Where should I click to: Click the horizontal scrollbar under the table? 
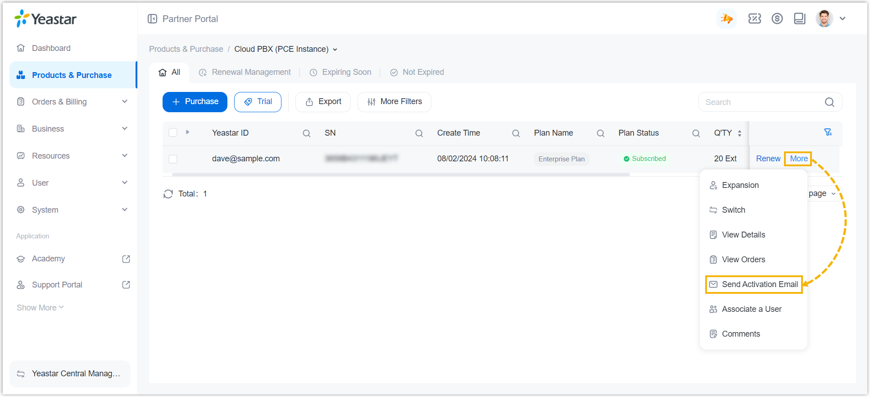pos(401,175)
